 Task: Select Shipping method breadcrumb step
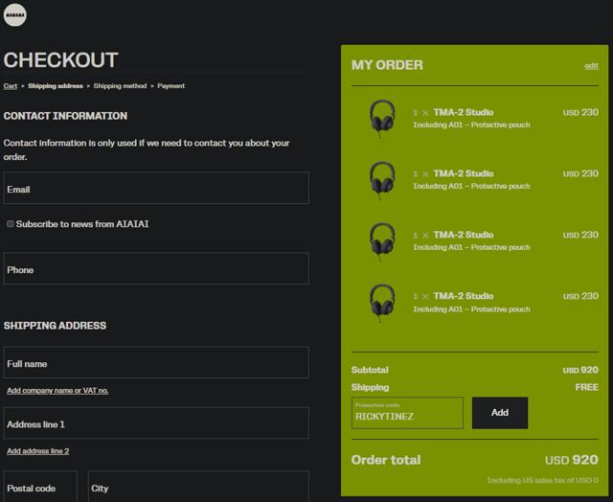[120, 86]
